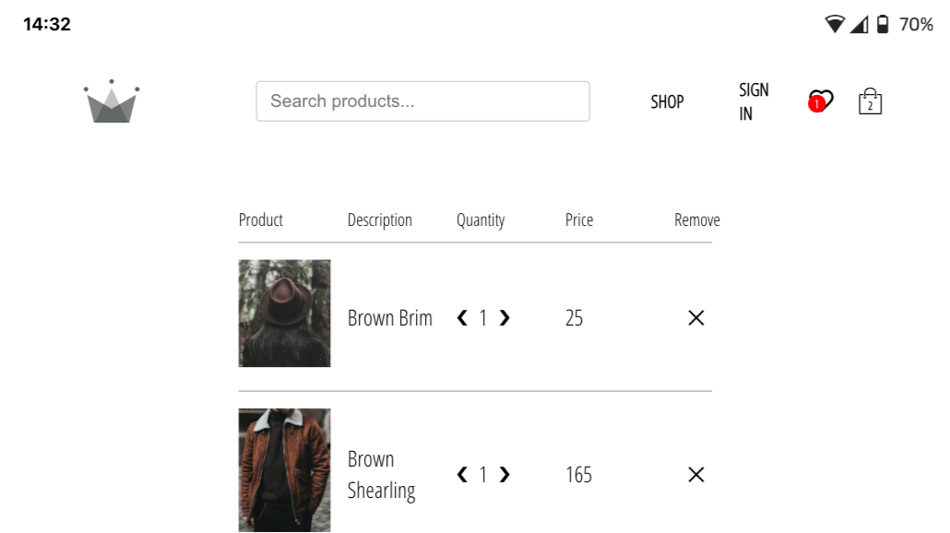950x533 pixels.
Task: Open the SIGN IN page
Action: tap(754, 101)
